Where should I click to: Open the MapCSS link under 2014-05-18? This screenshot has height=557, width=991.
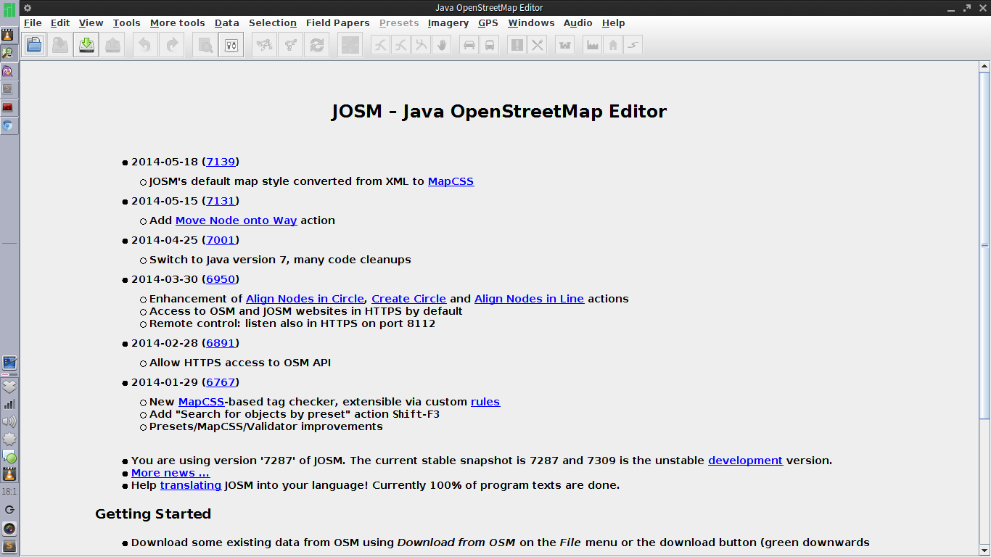tap(451, 181)
